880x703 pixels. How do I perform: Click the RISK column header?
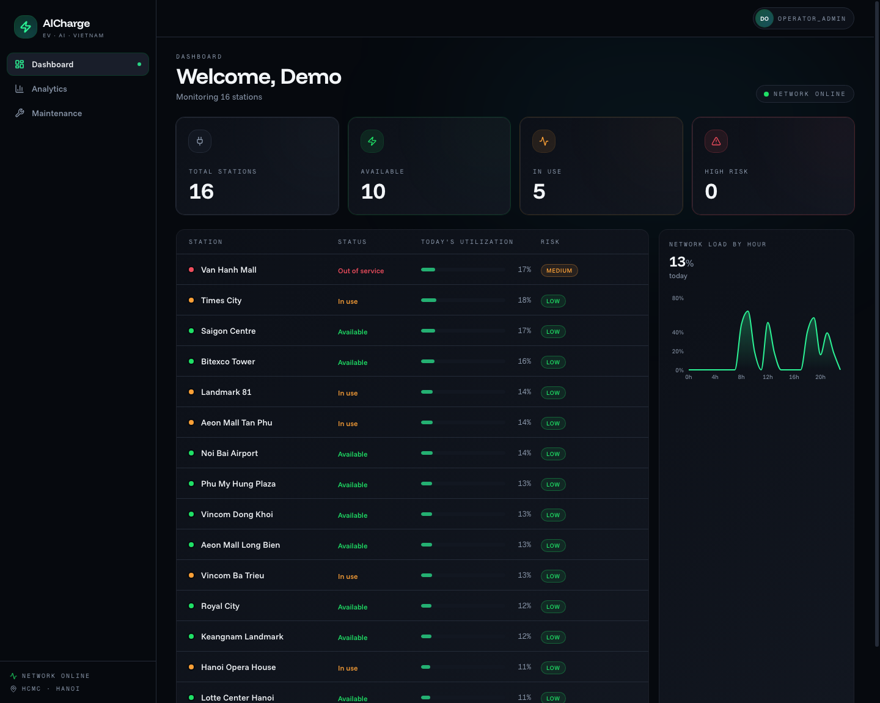550,242
